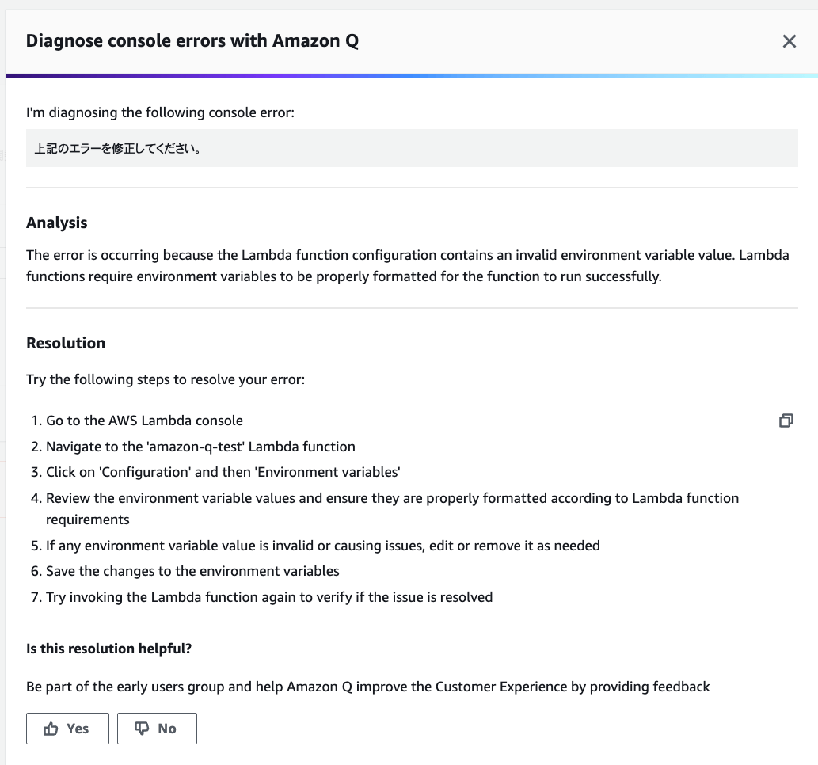Select the Resolution section heading

[66, 343]
